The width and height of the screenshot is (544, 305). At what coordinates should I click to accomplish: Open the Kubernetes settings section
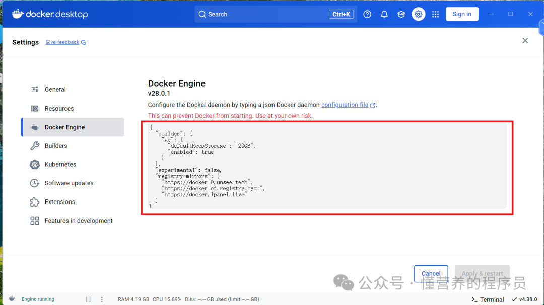73,164
